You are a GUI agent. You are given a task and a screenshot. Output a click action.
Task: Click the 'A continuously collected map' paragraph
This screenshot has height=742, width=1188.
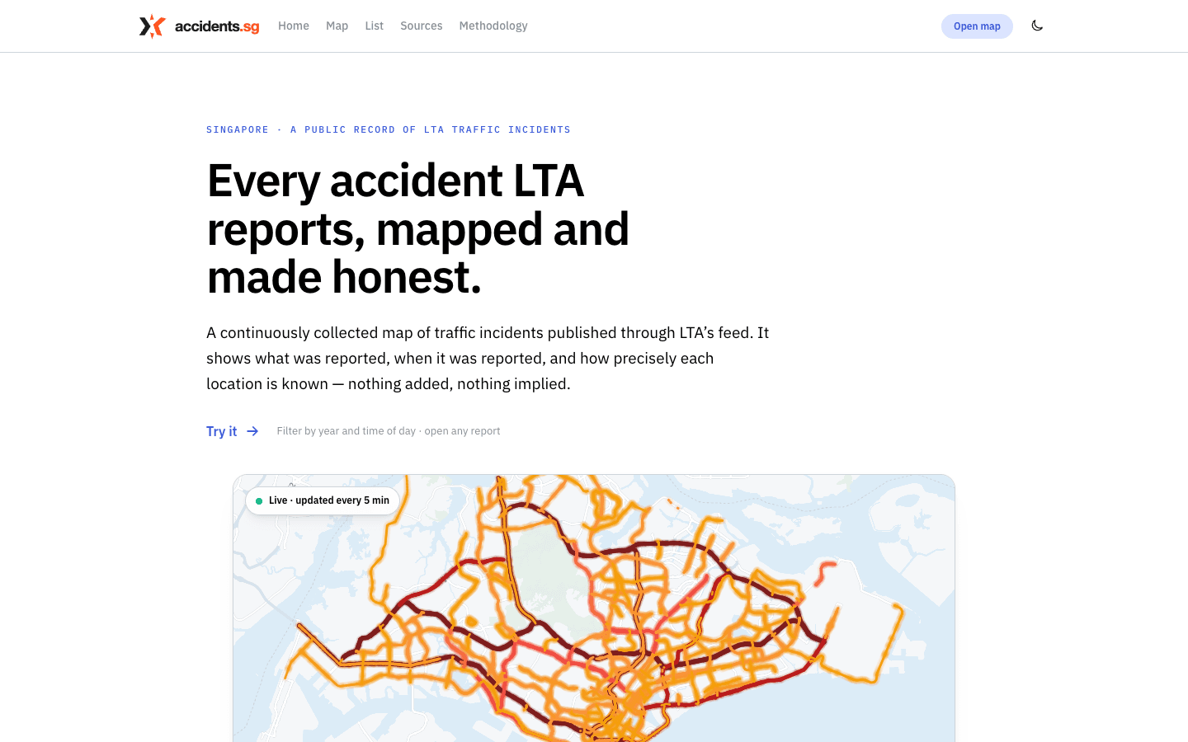pyautogui.click(x=488, y=358)
